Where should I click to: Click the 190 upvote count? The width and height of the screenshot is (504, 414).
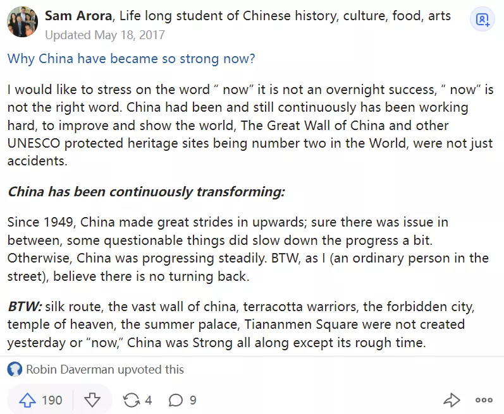coord(52,400)
